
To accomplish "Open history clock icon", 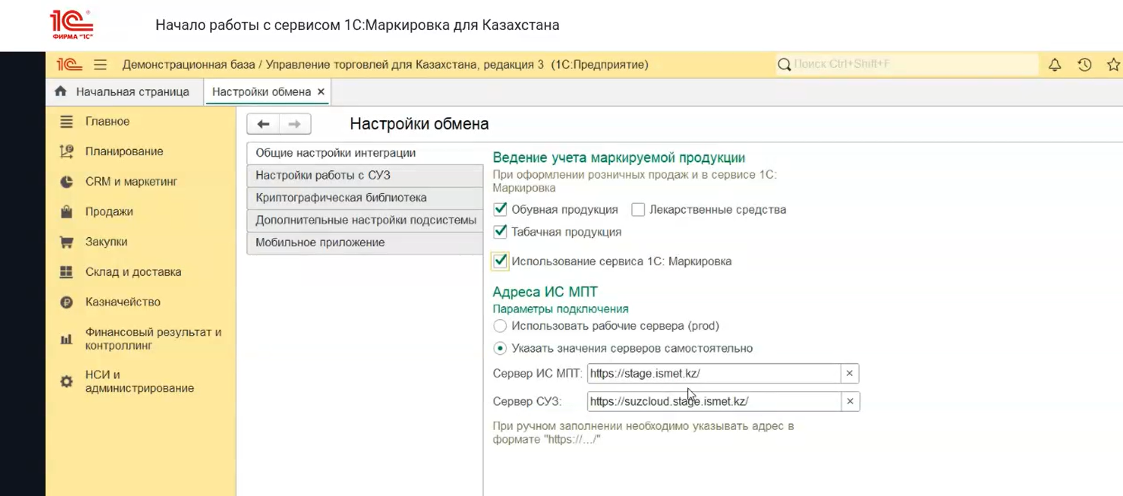I will (x=1085, y=65).
